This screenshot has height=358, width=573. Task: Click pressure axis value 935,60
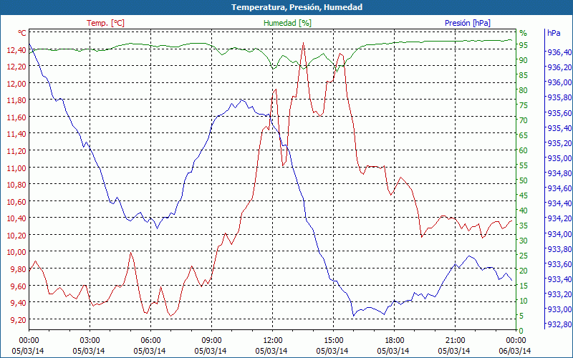click(559, 113)
